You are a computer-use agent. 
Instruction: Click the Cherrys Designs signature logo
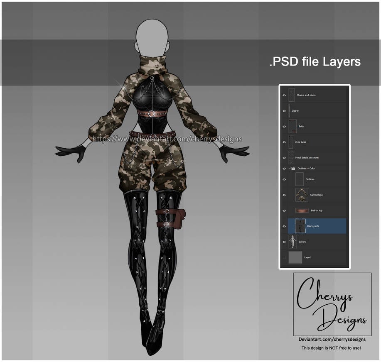pos(332,304)
